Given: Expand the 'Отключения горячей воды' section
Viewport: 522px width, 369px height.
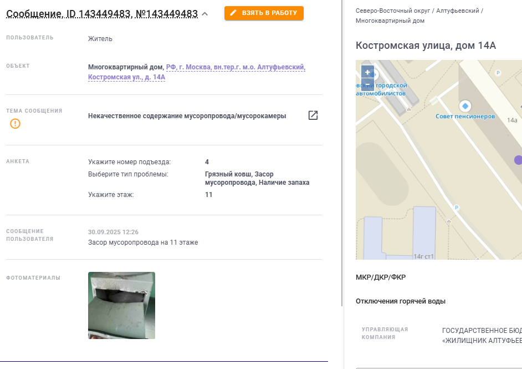Looking at the screenshot, I should (x=401, y=301).
